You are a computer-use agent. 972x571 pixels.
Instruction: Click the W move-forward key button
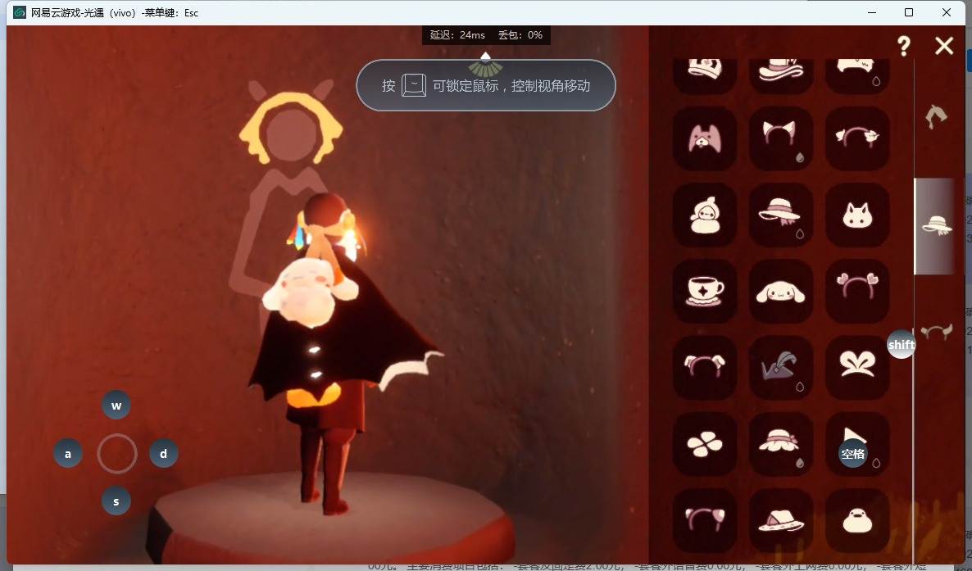116,406
